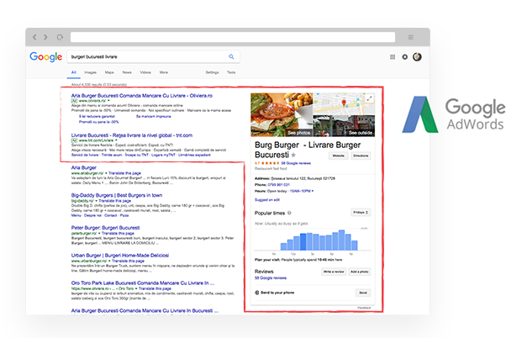
Task: Click Translate this page for big-daddy.ro
Action: click(x=114, y=201)
